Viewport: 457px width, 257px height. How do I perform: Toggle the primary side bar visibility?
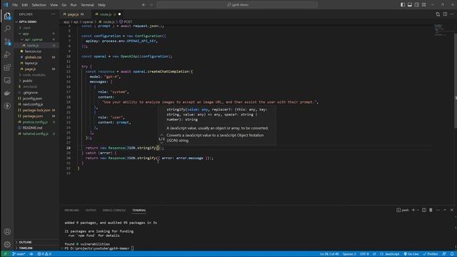pyautogui.click(x=403, y=5)
